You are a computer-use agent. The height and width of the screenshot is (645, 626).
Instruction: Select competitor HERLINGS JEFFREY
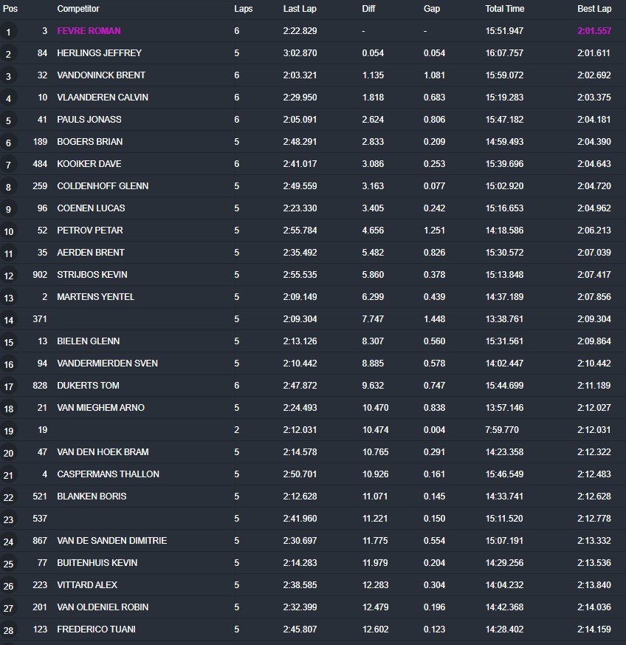pos(99,53)
